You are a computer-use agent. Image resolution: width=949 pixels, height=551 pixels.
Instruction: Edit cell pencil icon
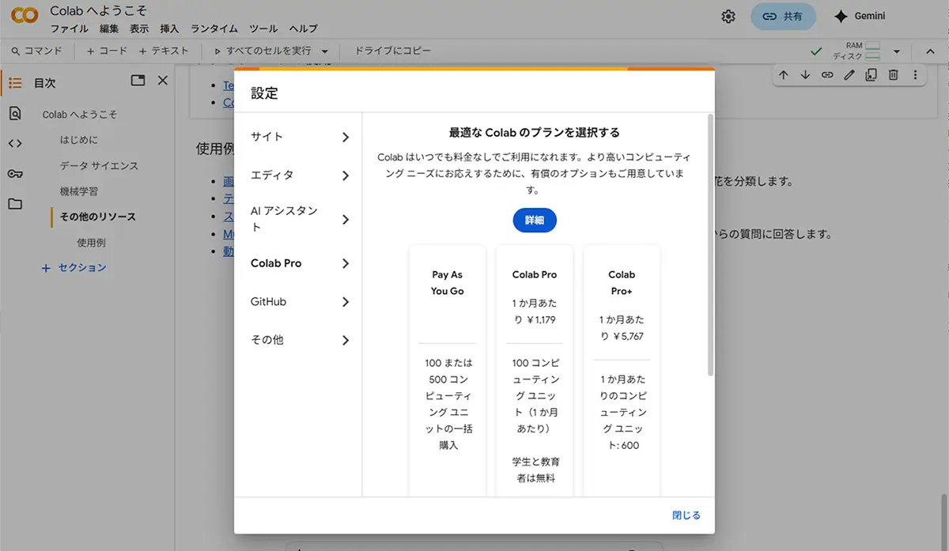click(x=849, y=75)
